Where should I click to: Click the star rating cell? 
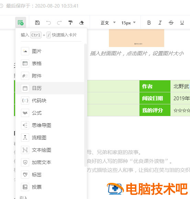(180, 110)
